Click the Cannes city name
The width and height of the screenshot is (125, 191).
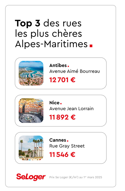click(58, 140)
